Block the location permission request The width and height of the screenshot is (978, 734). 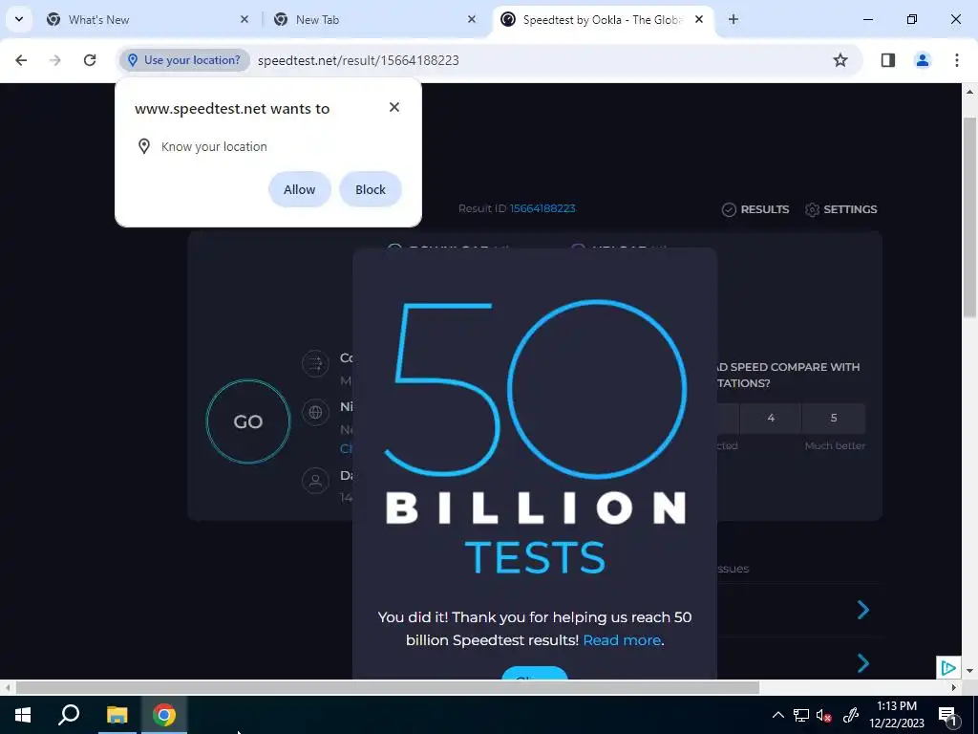click(x=371, y=189)
